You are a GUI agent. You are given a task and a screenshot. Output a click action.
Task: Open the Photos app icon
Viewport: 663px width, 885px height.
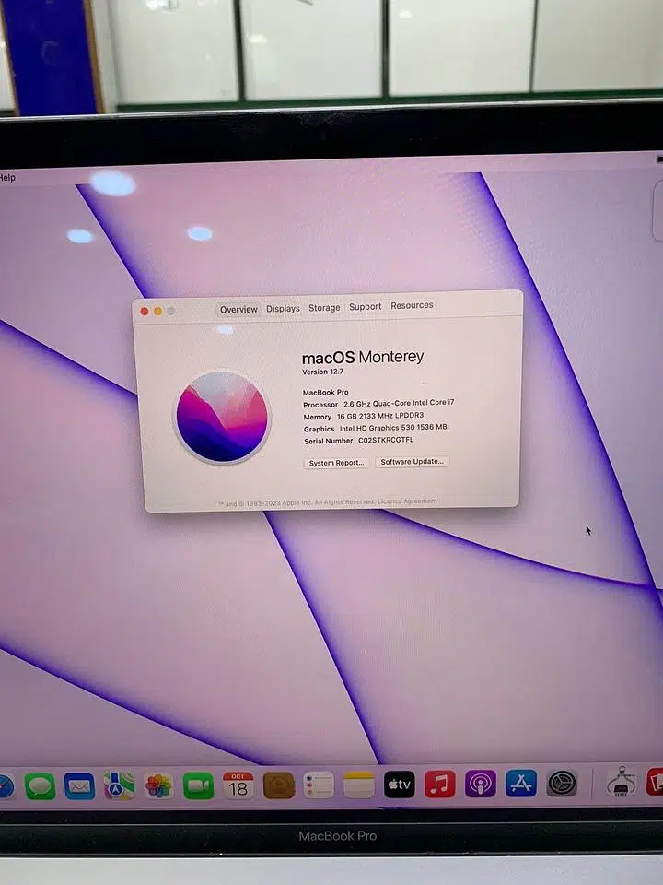tap(158, 785)
